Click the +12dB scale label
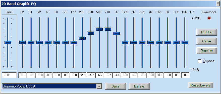This screenshot has width=221, height=94. point(196,18)
